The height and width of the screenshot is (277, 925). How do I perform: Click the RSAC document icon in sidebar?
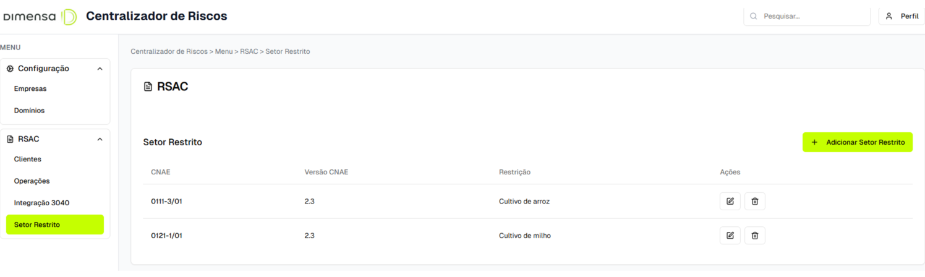click(10, 139)
